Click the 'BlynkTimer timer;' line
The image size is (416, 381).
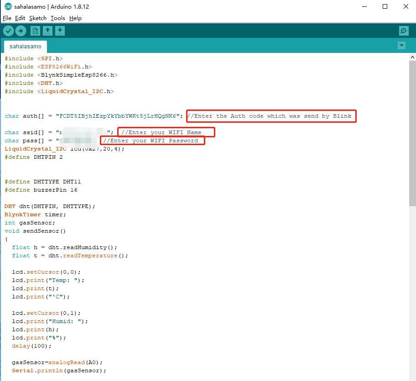(35, 214)
